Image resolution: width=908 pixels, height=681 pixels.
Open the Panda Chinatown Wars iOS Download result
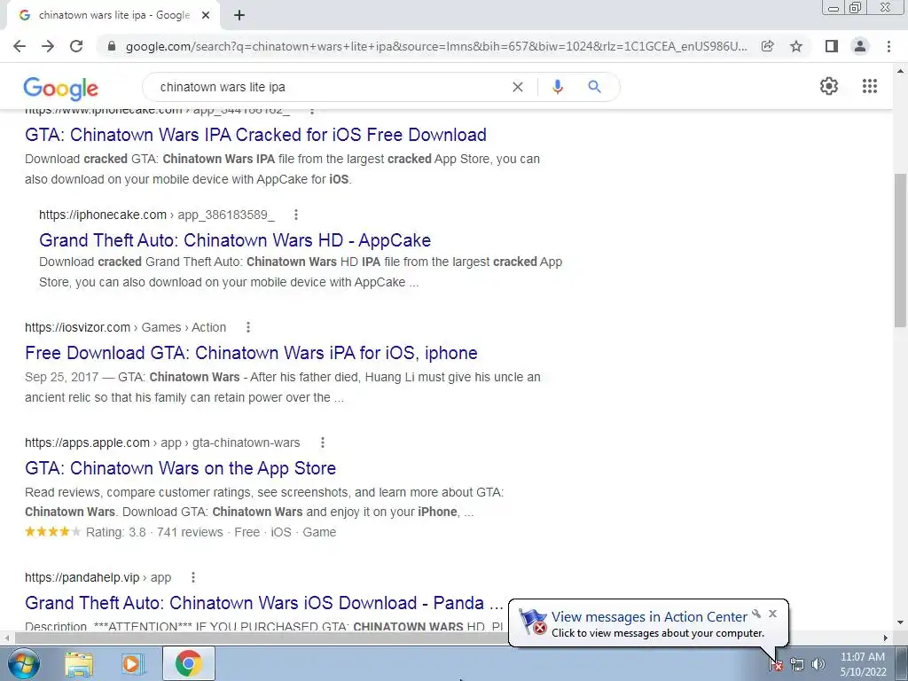pyautogui.click(x=264, y=603)
